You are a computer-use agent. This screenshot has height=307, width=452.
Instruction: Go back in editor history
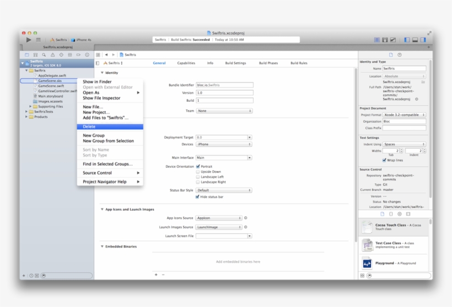click(106, 54)
